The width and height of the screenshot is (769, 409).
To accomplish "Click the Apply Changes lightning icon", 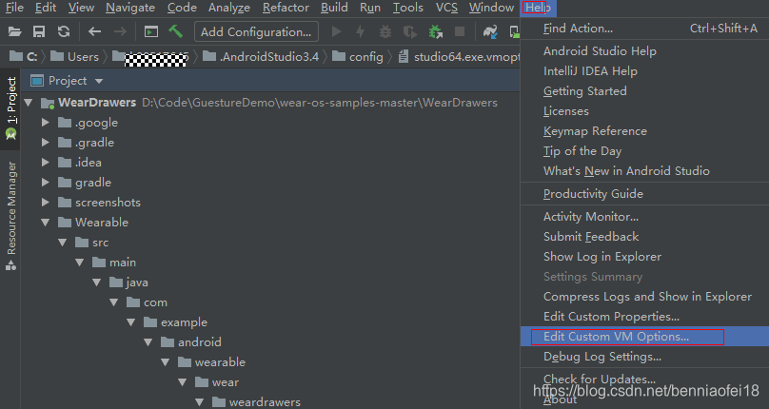I will click(x=361, y=32).
